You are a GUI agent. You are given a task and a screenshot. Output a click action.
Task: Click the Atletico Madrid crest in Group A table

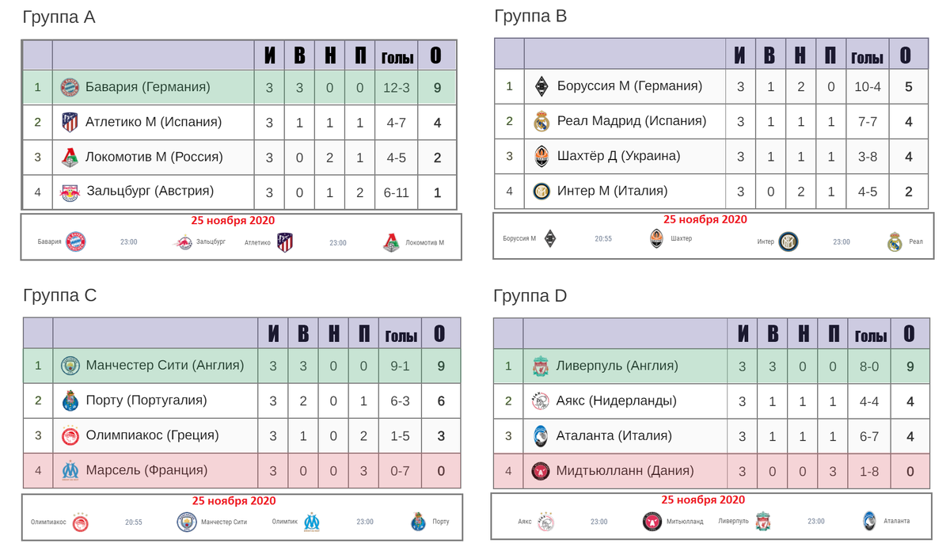(70, 123)
